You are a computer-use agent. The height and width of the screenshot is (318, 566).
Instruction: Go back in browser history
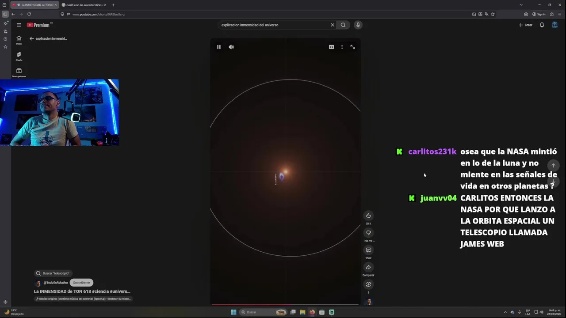tap(13, 14)
